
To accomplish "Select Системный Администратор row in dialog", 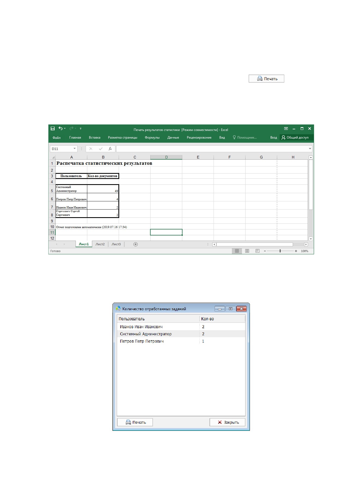I will pyautogui.click(x=181, y=334).
